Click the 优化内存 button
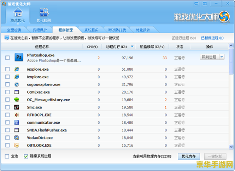Viewport: 235px width, 171px height. pos(189,157)
